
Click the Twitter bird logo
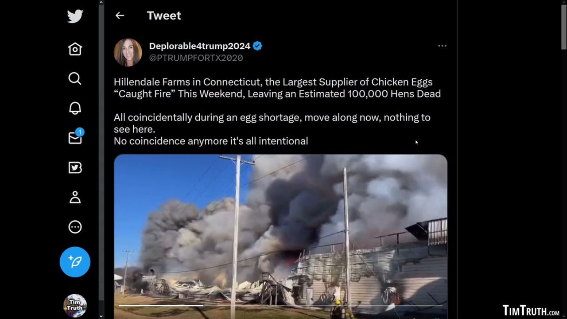point(75,16)
